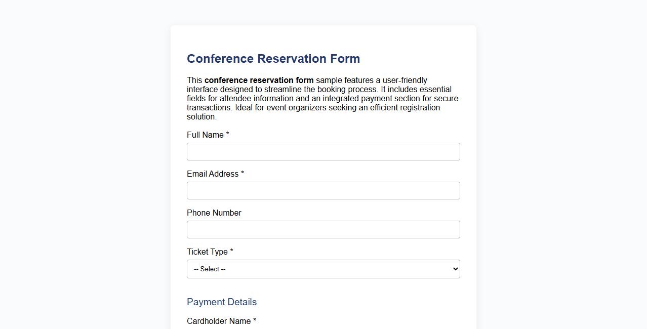Click the form description paragraph

click(x=322, y=98)
